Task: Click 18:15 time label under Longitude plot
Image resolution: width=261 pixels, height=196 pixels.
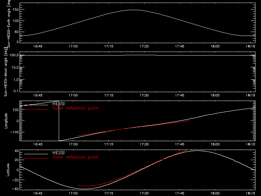Action: point(251,144)
